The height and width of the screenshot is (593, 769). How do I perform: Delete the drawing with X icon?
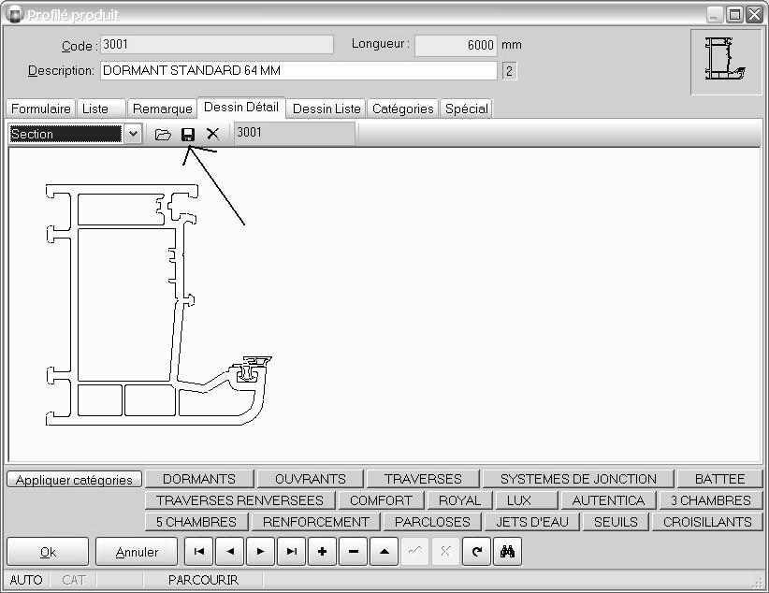click(x=213, y=134)
